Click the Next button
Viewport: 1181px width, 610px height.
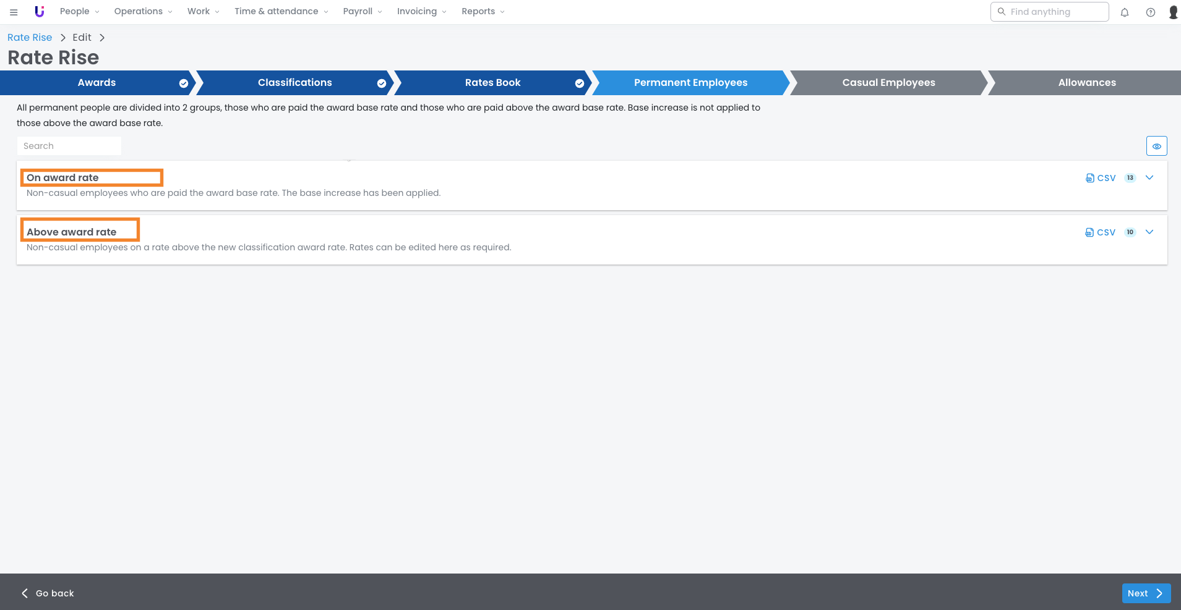[1146, 593]
